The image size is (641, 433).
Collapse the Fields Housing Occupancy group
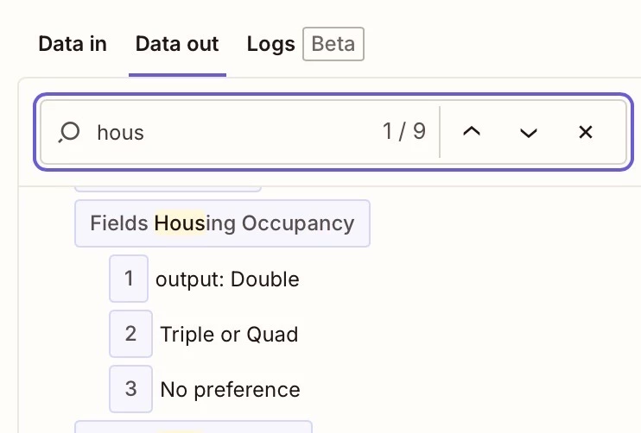click(222, 223)
